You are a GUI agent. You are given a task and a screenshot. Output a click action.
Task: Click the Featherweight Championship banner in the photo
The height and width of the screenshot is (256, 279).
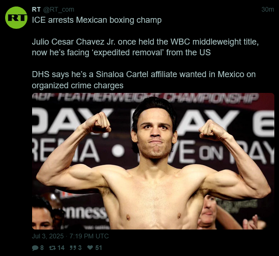coord(145,98)
